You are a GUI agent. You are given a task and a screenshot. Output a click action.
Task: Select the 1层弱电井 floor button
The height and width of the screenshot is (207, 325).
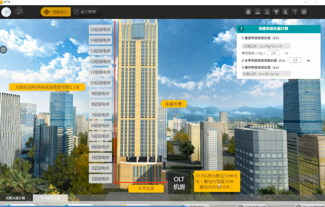tap(100, 179)
